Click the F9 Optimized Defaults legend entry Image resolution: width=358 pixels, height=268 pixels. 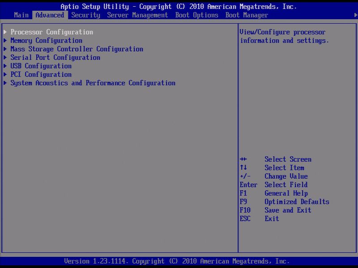pos(285,201)
